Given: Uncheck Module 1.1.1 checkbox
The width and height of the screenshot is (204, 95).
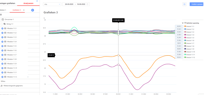Looking at the screenshot, I should (x=2, y=28).
